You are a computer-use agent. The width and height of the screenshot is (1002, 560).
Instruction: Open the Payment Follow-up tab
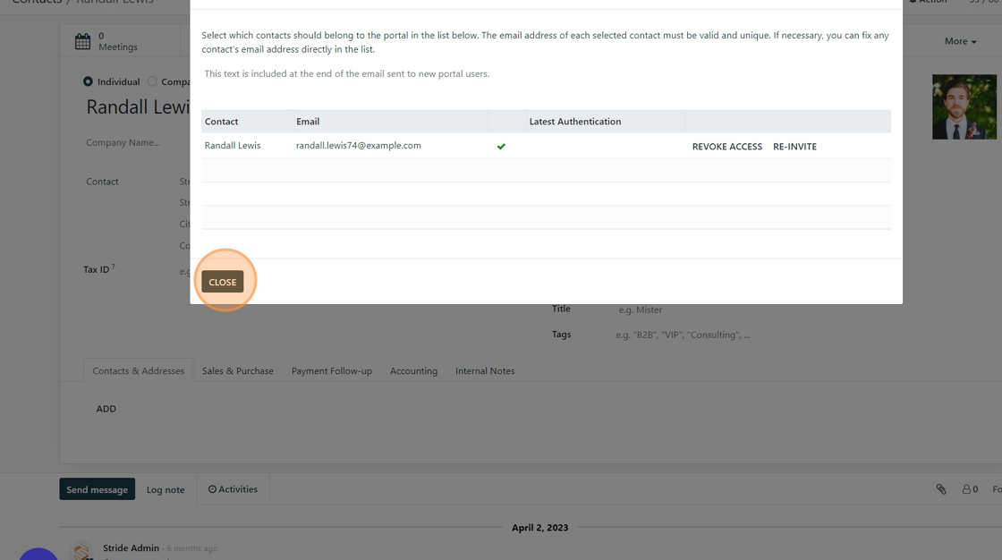(332, 370)
